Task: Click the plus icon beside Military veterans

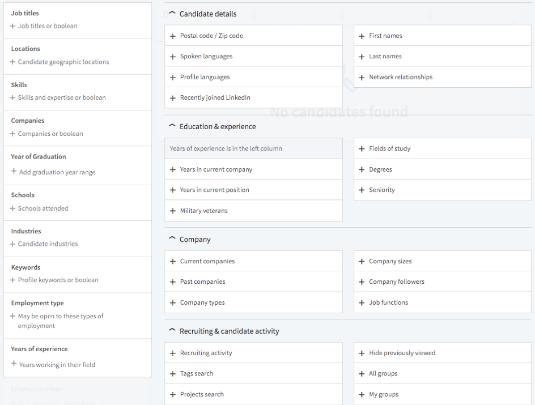Action: (x=173, y=211)
